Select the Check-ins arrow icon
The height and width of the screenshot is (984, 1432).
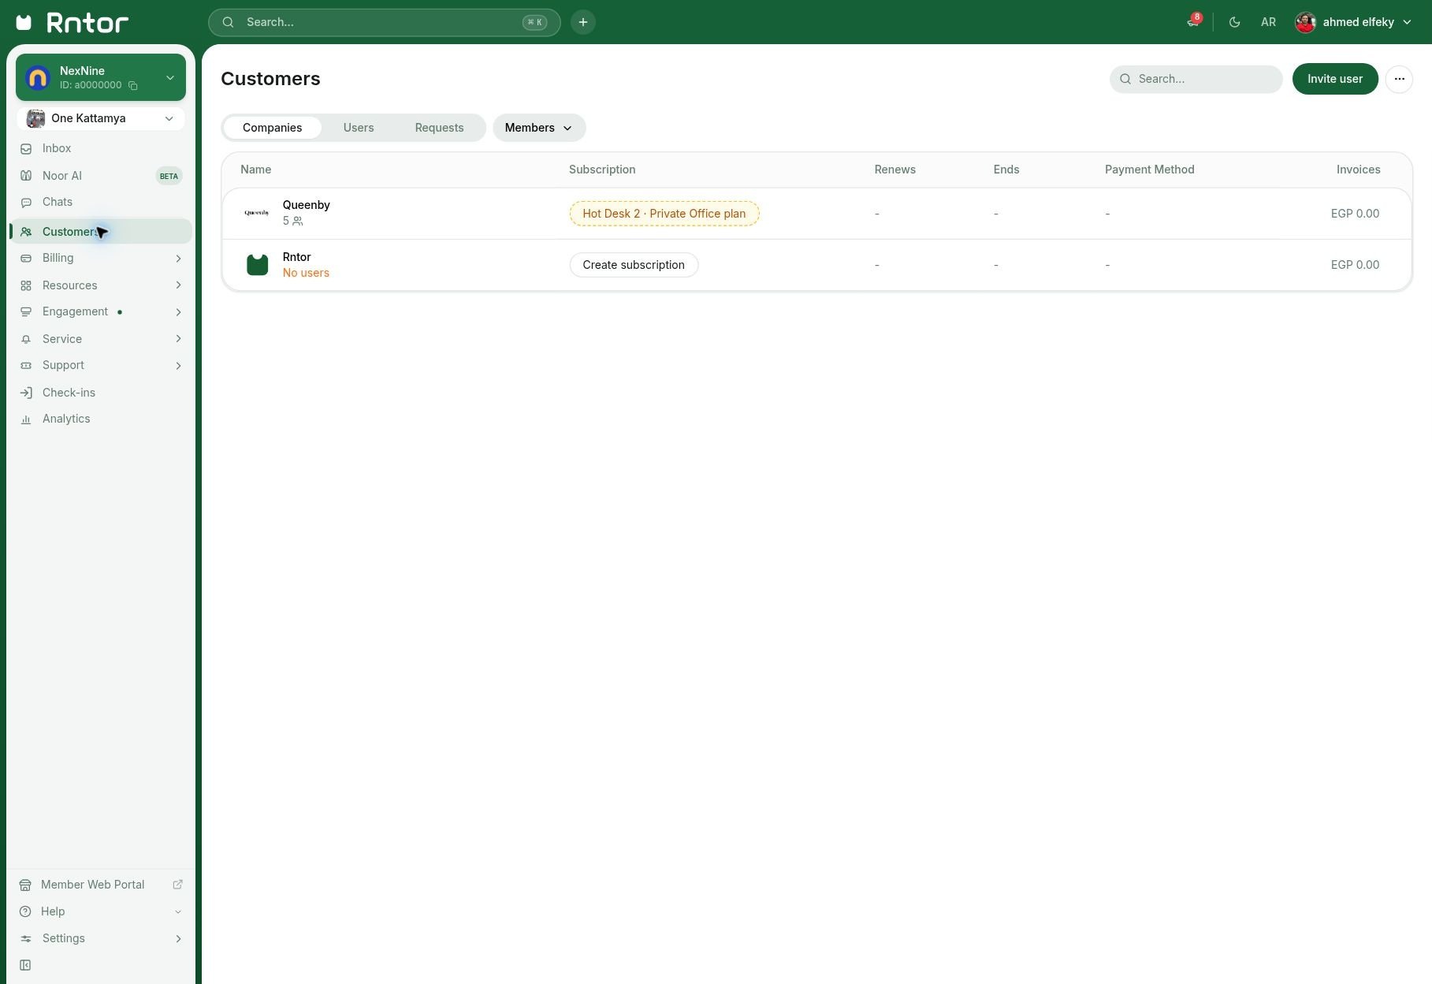(x=26, y=393)
